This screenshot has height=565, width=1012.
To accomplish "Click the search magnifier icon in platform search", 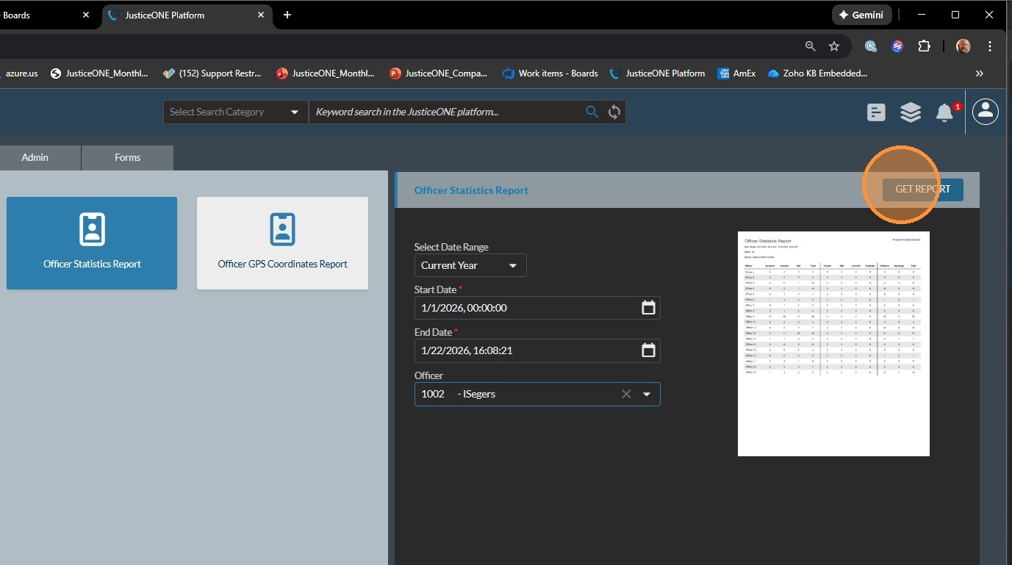I will [592, 112].
